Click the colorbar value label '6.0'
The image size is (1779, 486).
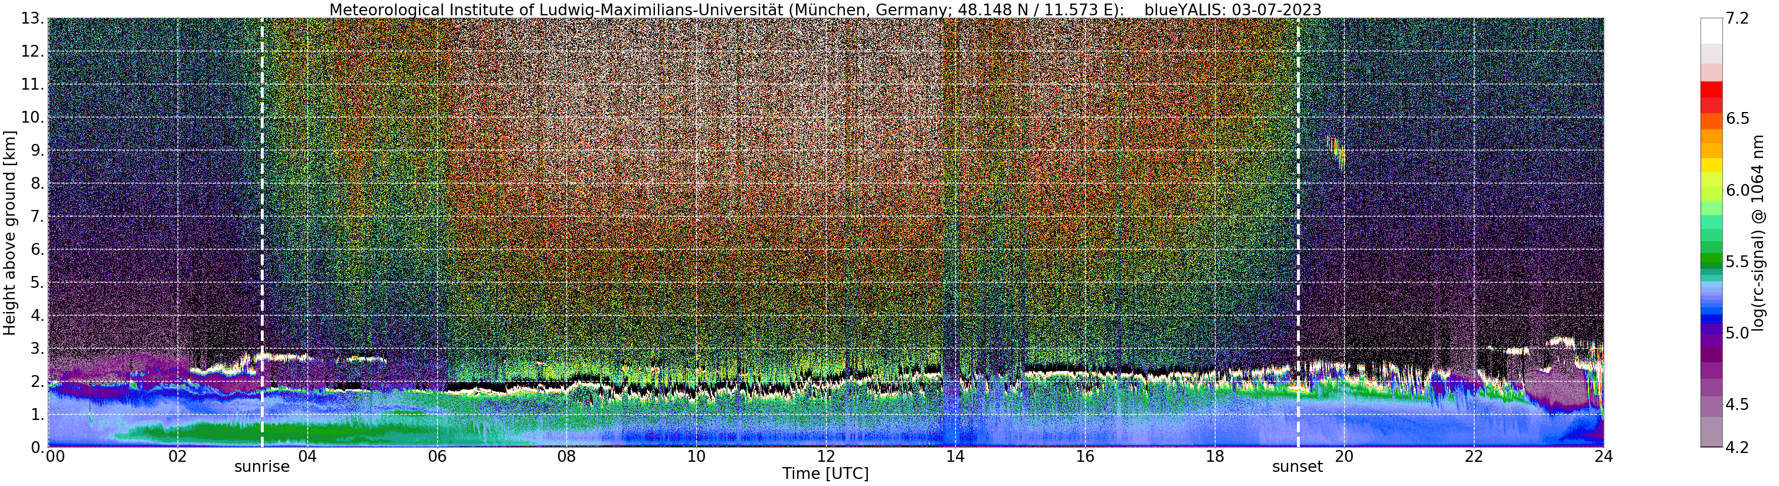(1737, 190)
